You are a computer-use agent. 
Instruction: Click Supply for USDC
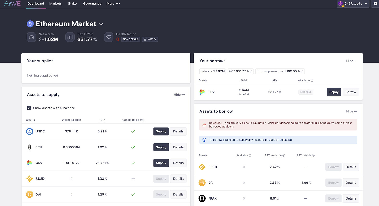(x=161, y=131)
